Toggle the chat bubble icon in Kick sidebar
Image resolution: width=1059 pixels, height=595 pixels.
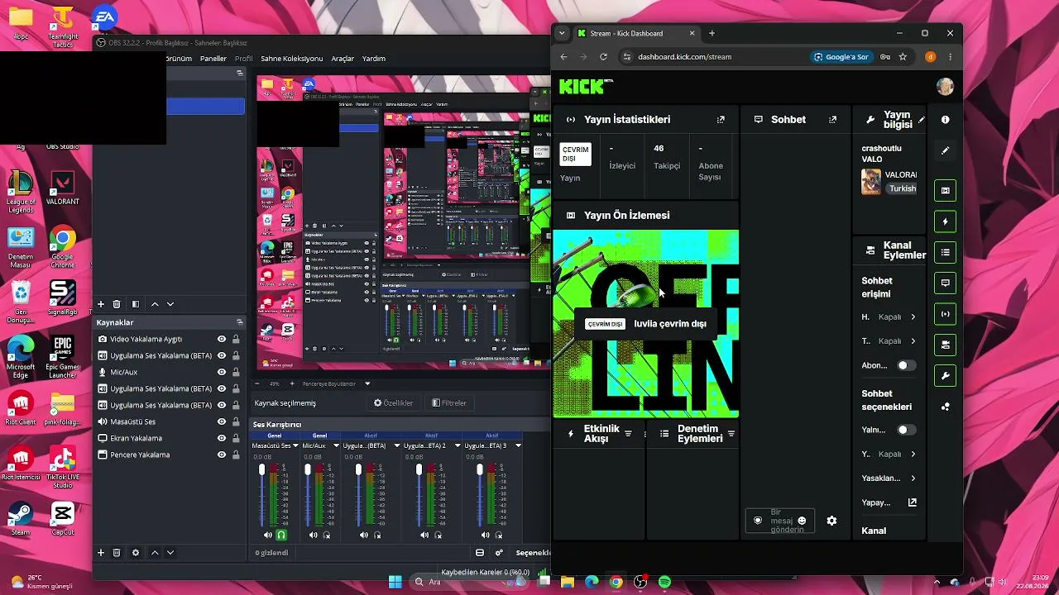tap(945, 283)
